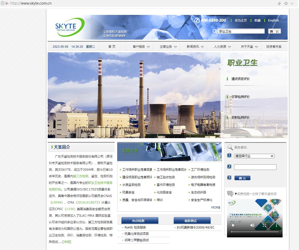
Task: Enter fullscreen mode on the video
Action: point(264,225)
